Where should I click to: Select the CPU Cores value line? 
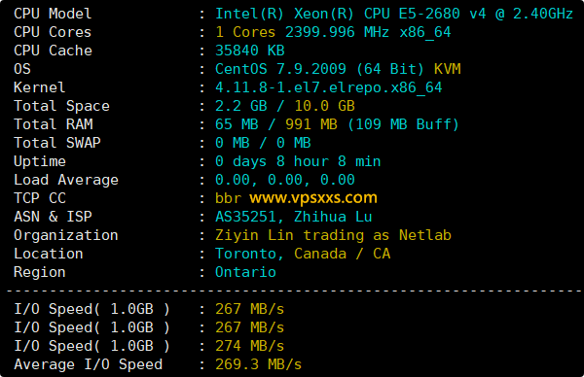coord(333,32)
